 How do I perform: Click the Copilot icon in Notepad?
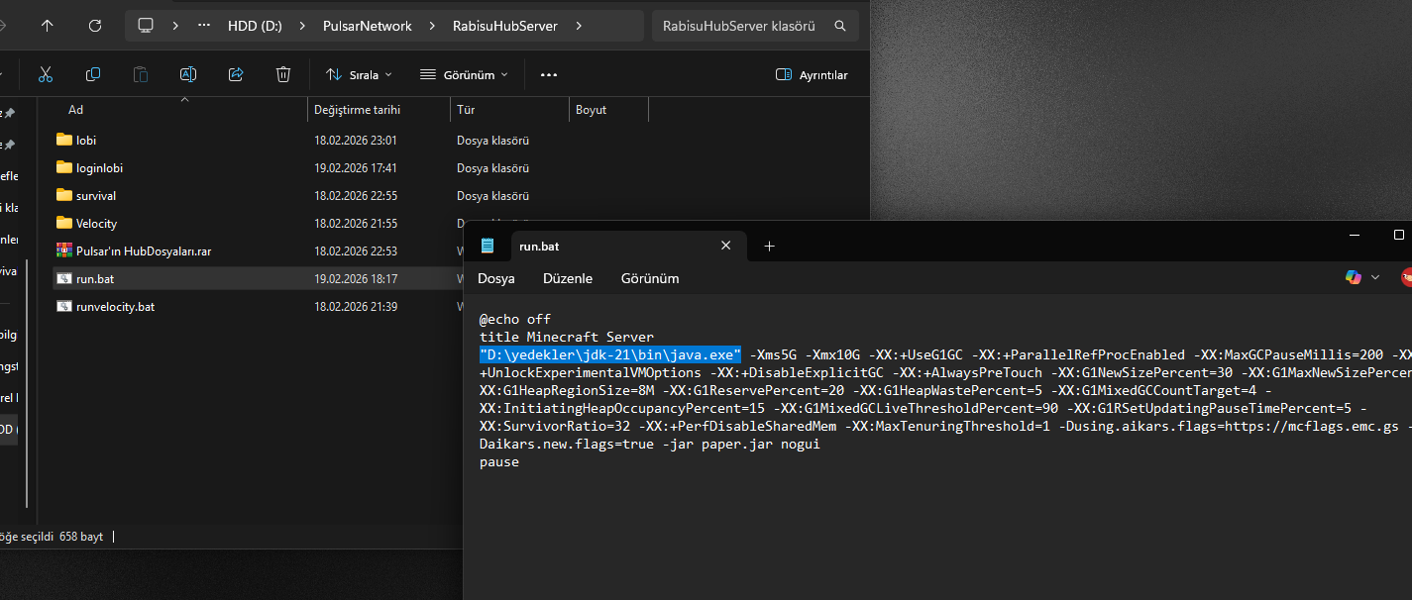pos(1354,278)
